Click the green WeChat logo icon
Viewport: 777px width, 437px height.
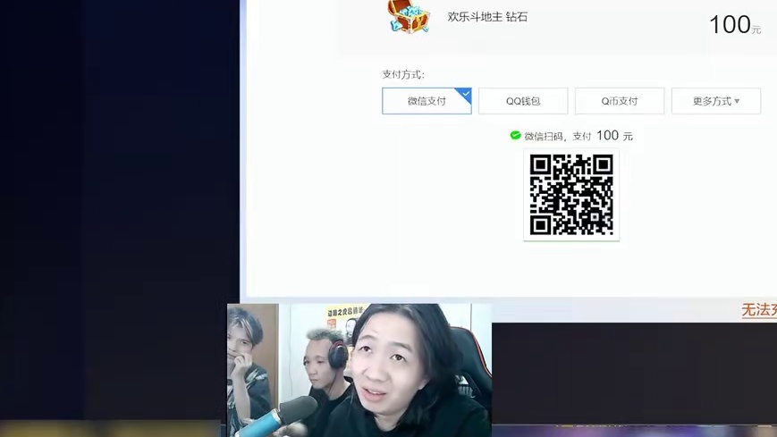515,135
